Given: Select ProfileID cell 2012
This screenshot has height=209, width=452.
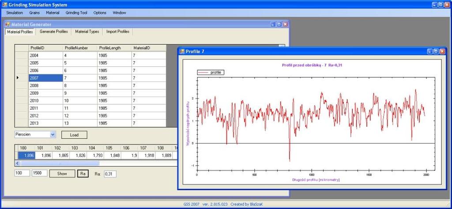Looking at the screenshot, I should tap(45, 116).
